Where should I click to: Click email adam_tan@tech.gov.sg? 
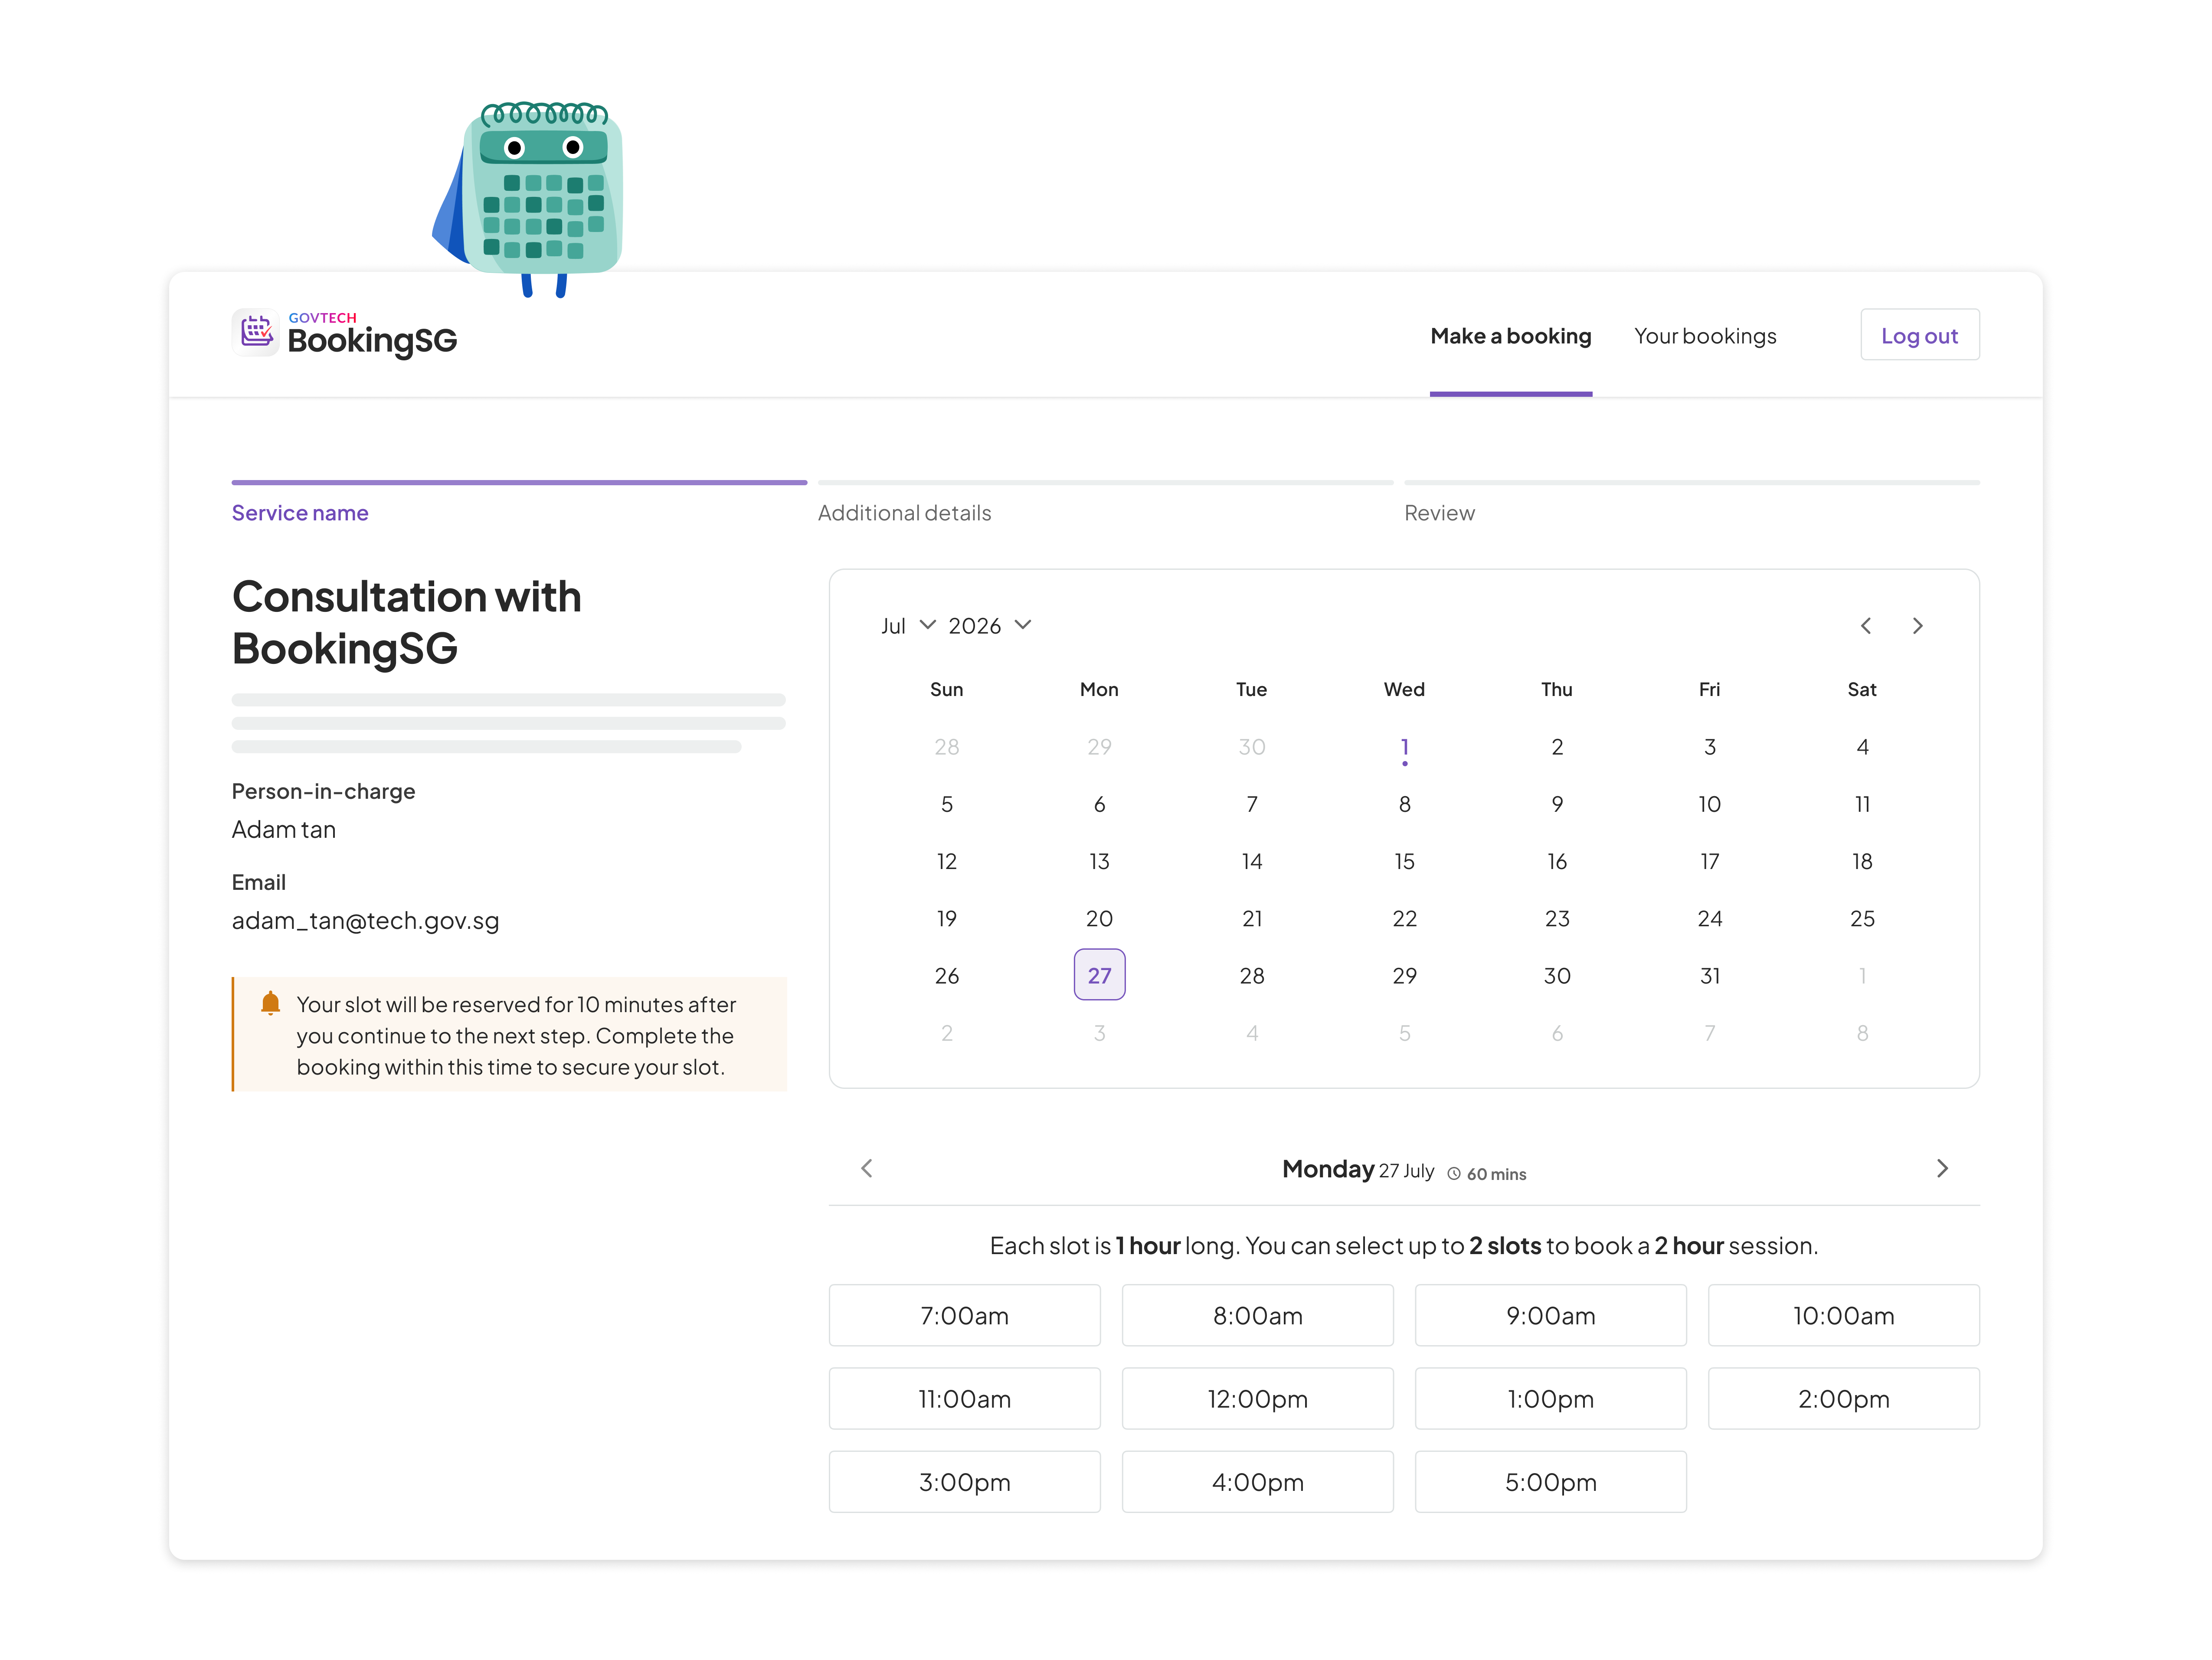[x=365, y=921]
